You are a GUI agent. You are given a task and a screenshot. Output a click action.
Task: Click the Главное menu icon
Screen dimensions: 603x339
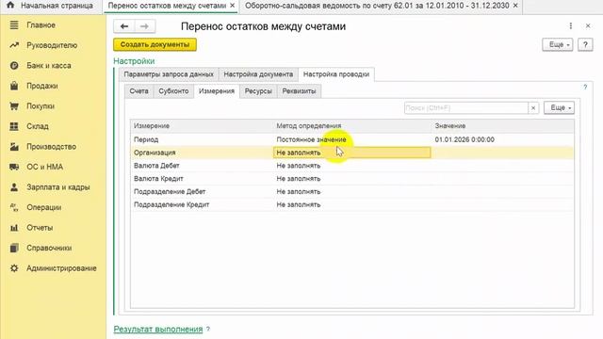14,25
